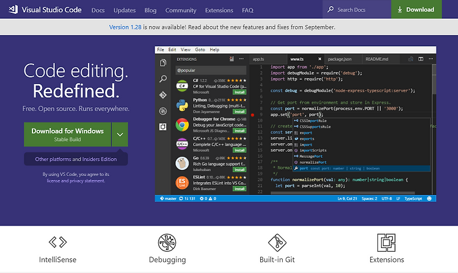Go to the Updates page

(x=125, y=10)
